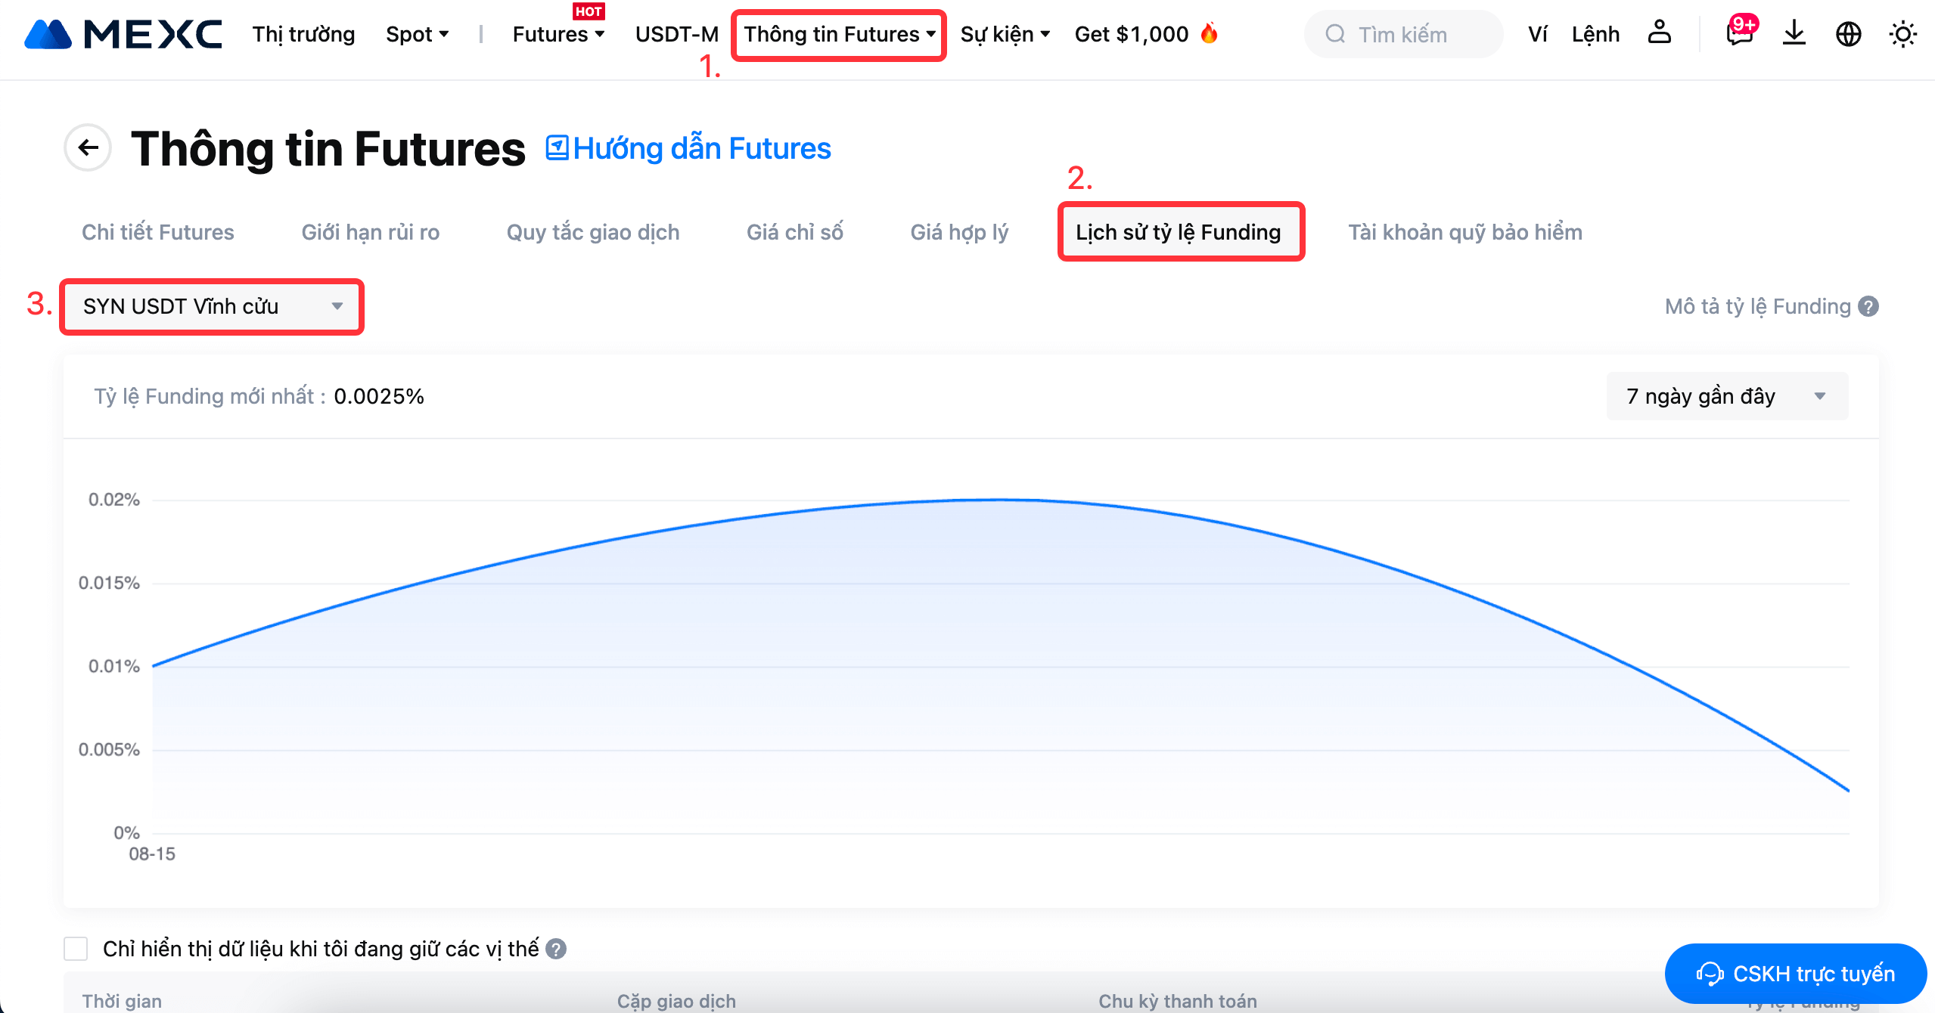
Task: Switch to Lịch sử tỷ lệ Funding tab
Action: (1178, 232)
